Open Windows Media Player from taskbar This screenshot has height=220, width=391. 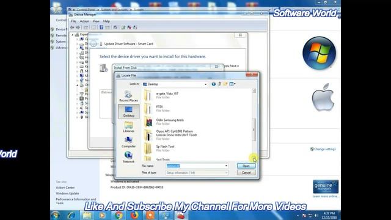point(102,215)
